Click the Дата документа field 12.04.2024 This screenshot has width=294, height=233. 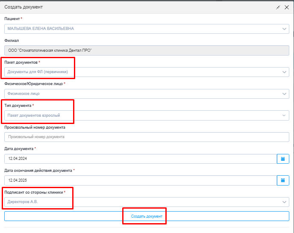141,159
